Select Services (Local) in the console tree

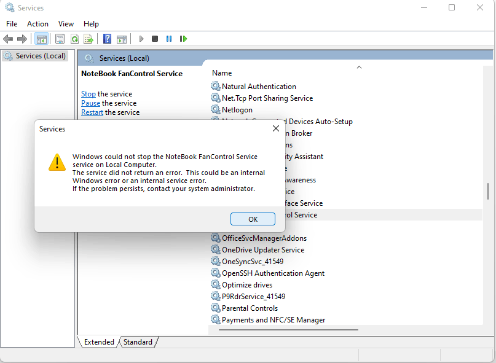(35, 56)
